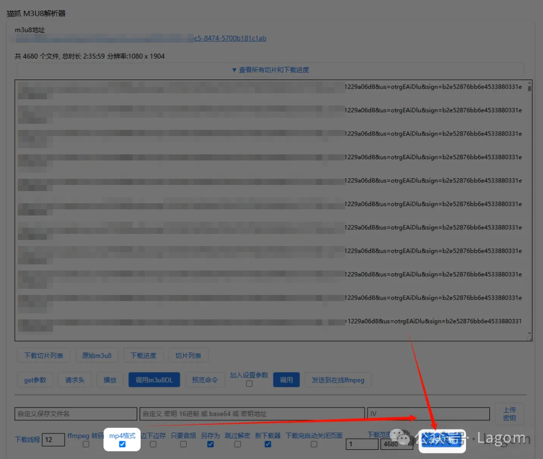
Task: Click the 上传密钥 button
Action: [x=509, y=414]
